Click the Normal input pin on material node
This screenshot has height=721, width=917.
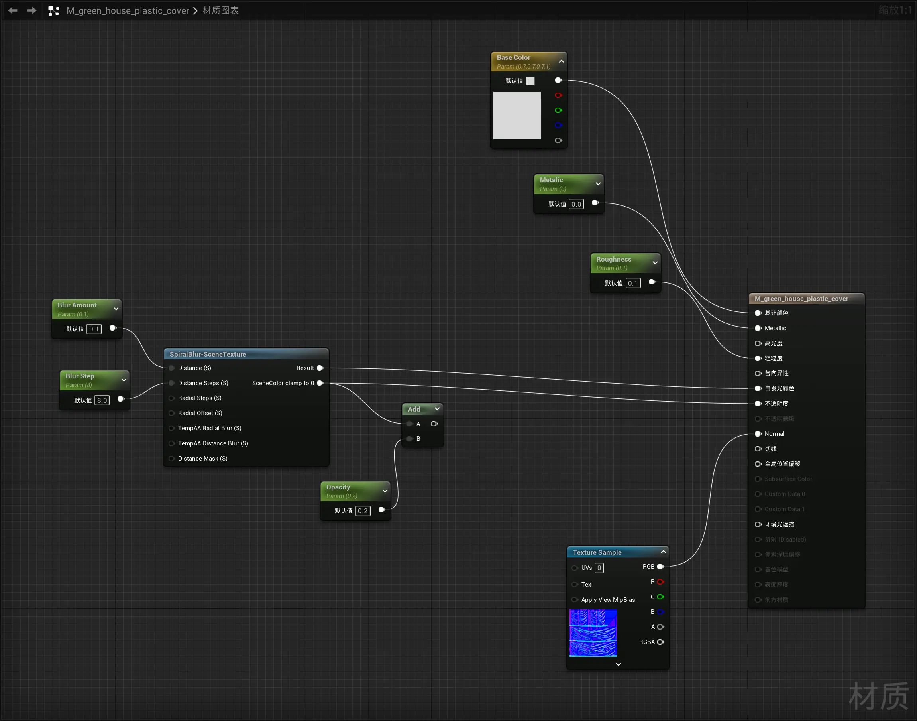[758, 434]
